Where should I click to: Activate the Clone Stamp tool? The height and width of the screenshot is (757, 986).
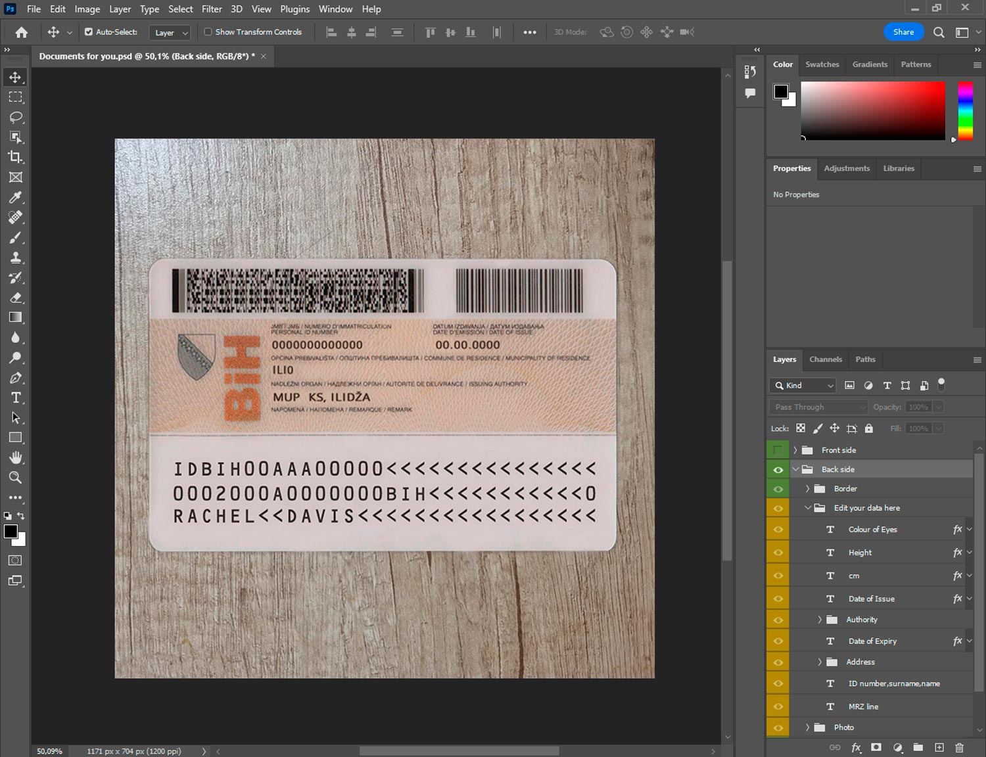click(x=15, y=258)
